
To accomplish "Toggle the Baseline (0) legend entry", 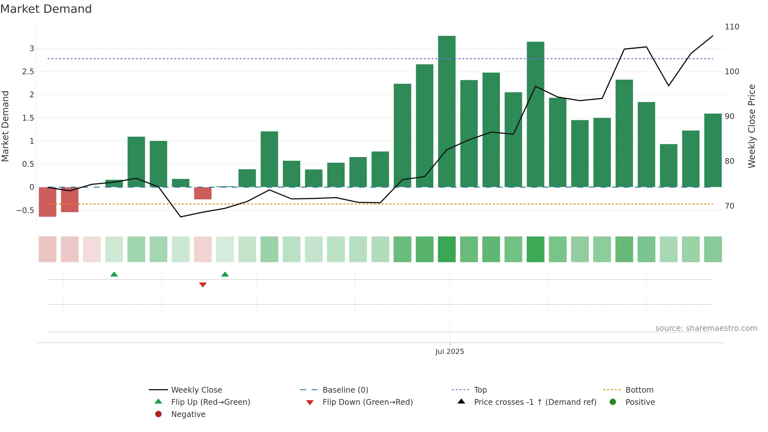I will click(x=334, y=390).
